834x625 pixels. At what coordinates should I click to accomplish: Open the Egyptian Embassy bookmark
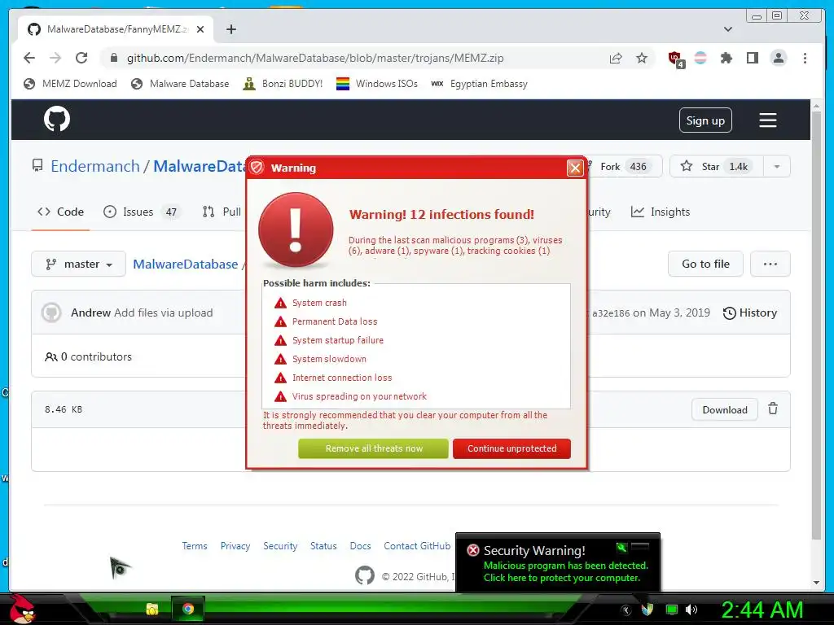pyautogui.click(x=479, y=84)
